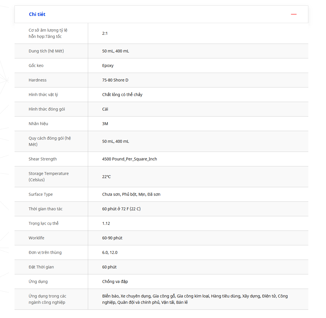Click the industry applications list text
The width and height of the screenshot is (326, 318).
195,299
